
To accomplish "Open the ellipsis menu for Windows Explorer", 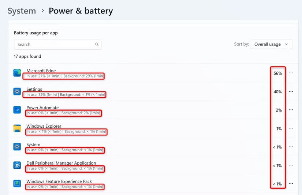I will (291, 128).
